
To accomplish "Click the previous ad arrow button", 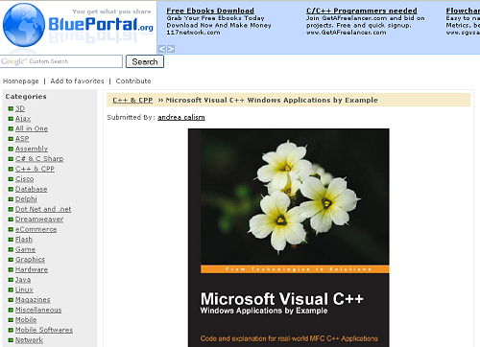I will 162,49.
